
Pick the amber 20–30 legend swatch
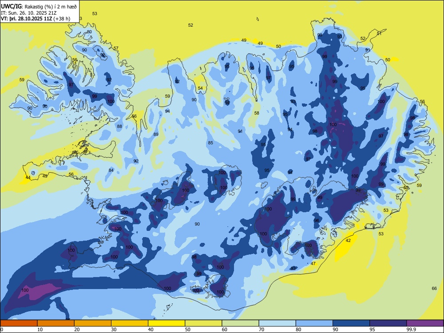coord(93,323)
